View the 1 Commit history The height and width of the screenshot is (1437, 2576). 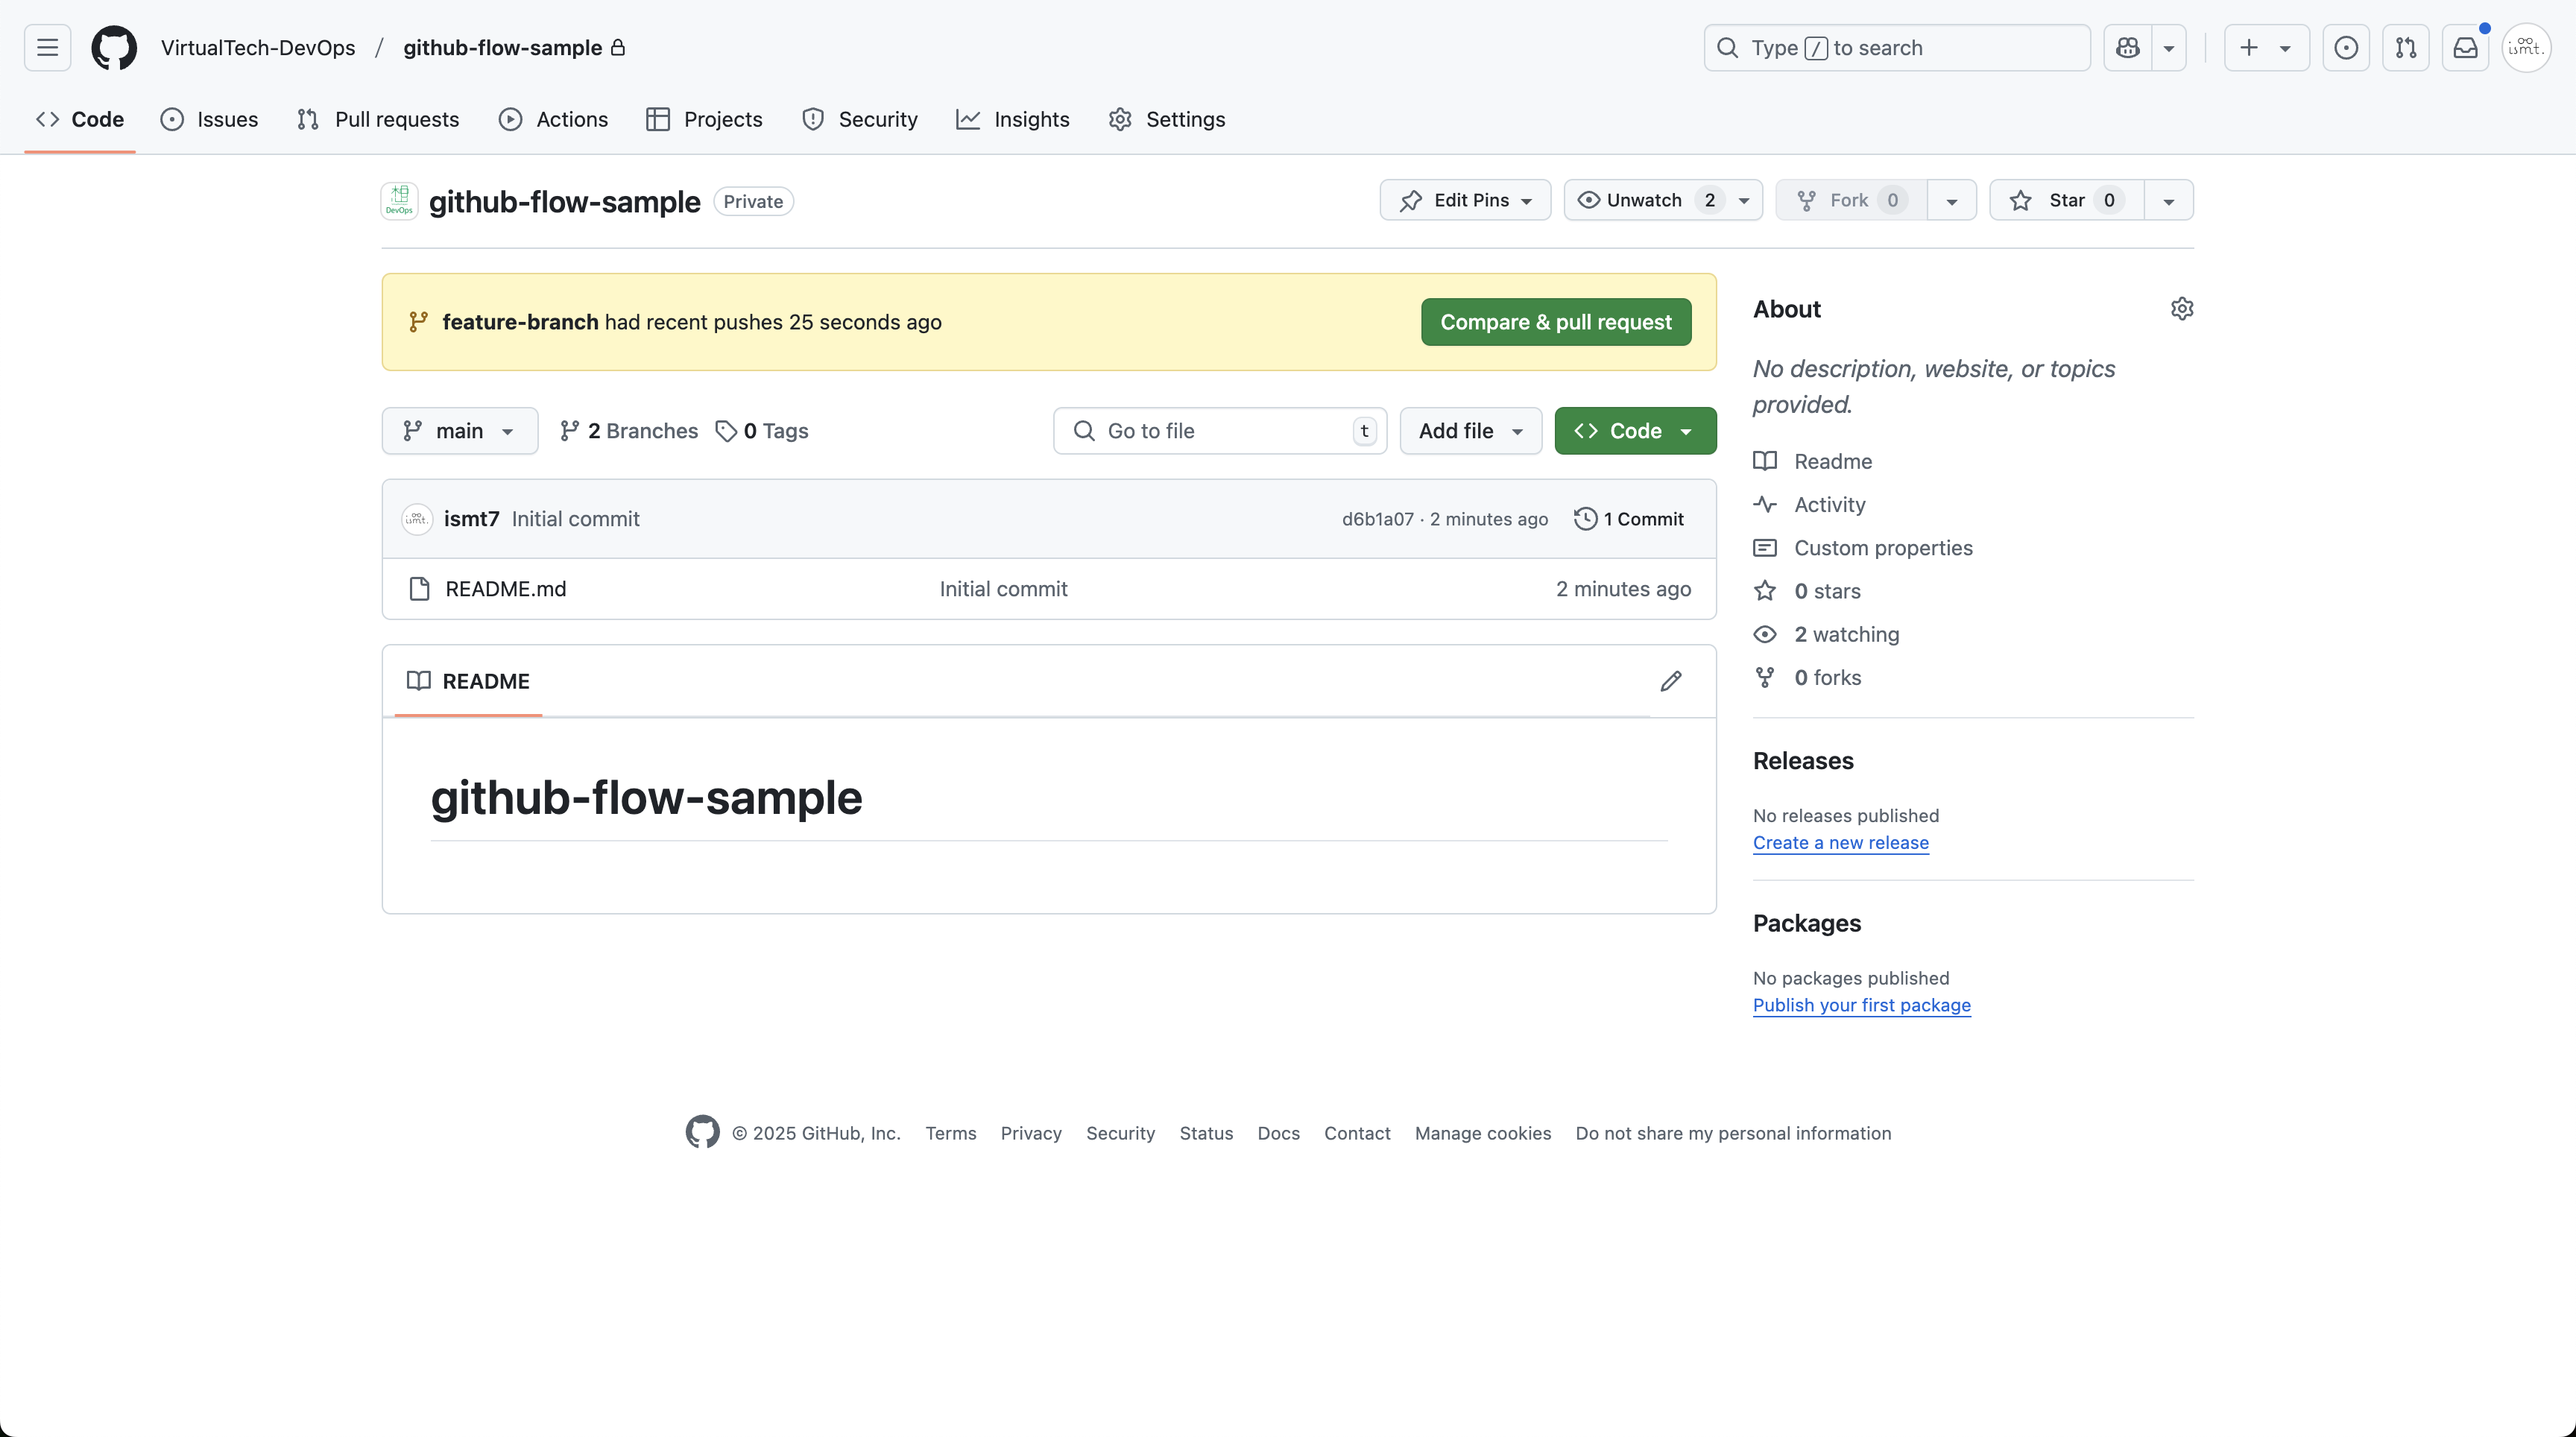coord(1629,519)
